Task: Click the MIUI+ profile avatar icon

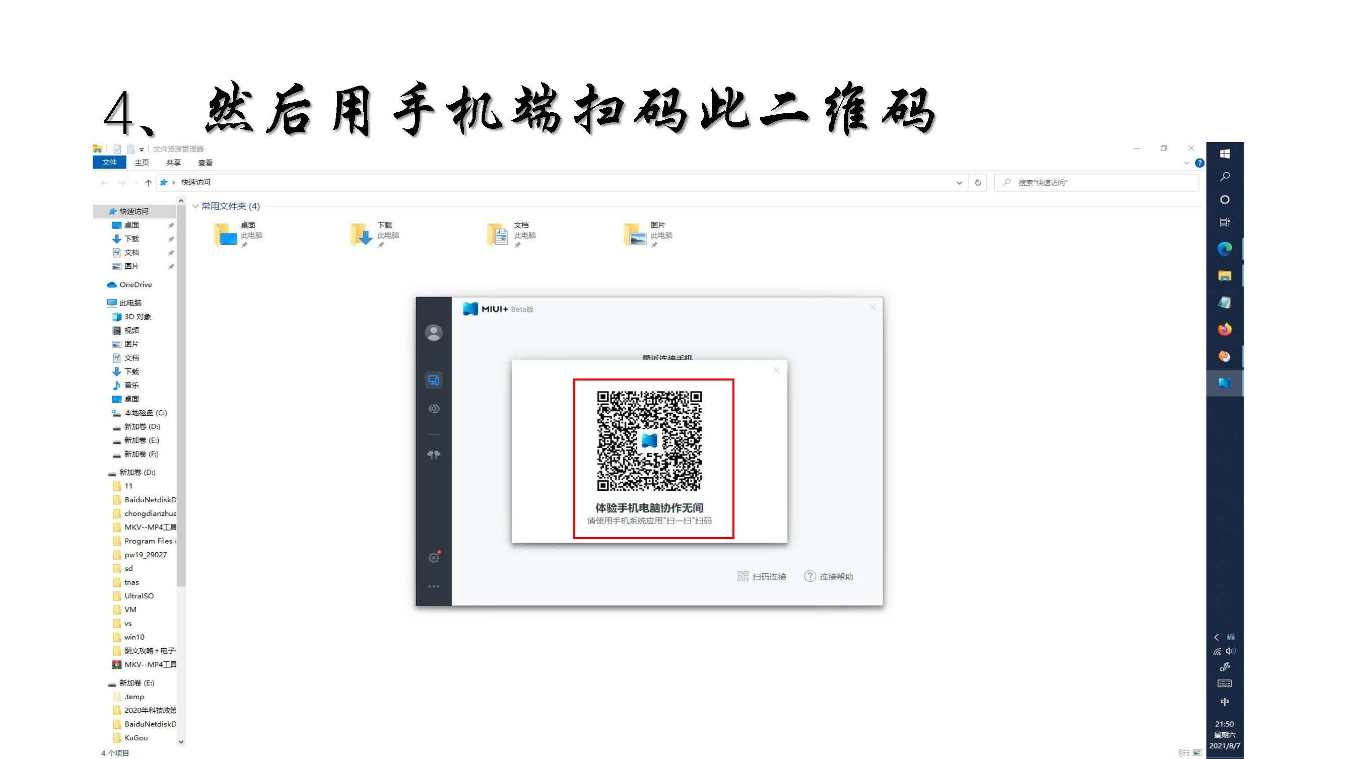Action: pos(433,333)
